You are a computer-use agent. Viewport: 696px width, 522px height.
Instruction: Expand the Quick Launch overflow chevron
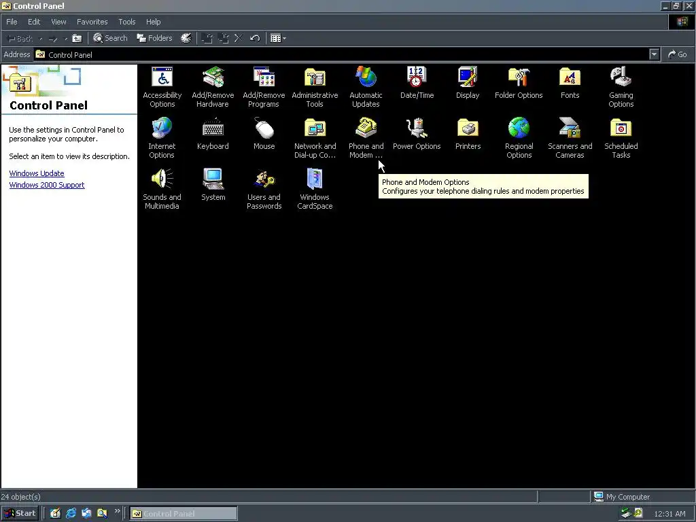117,511
